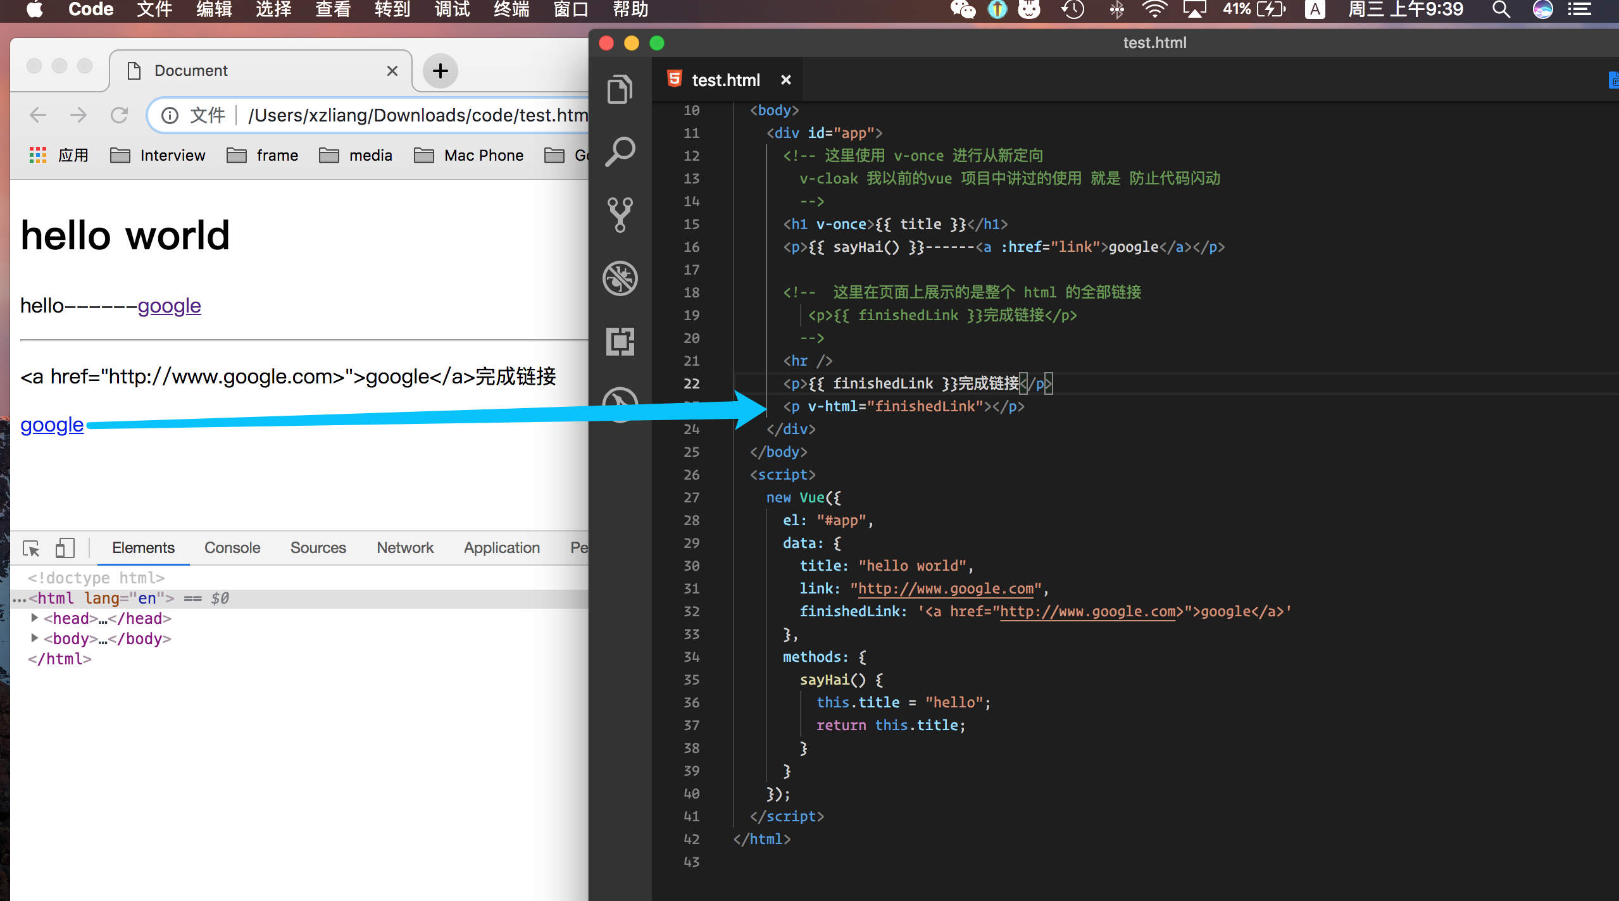
Task: Click the blue google link at bottom
Action: (52, 425)
